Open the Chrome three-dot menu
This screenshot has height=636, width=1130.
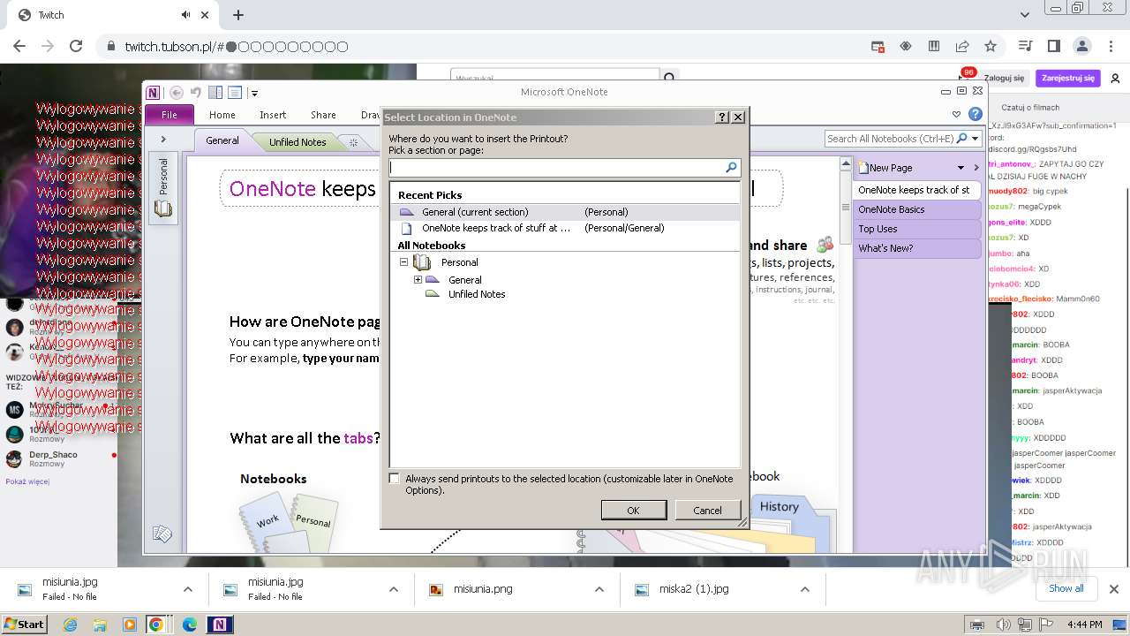click(x=1110, y=46)
